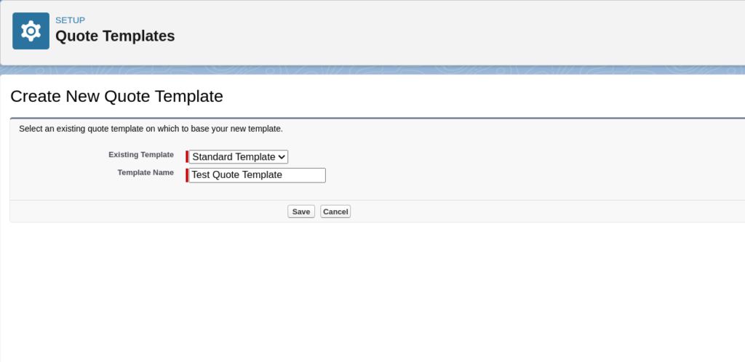The width and height of the screenshot is (745, 362).
Task: Select the Standard Template option text
Action: pos(233,156)
